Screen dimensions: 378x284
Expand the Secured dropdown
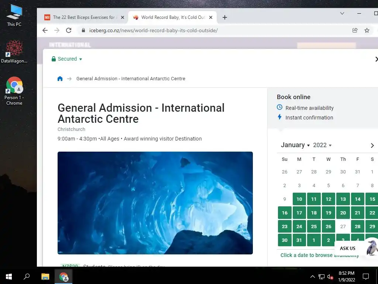tap(67, 59)
